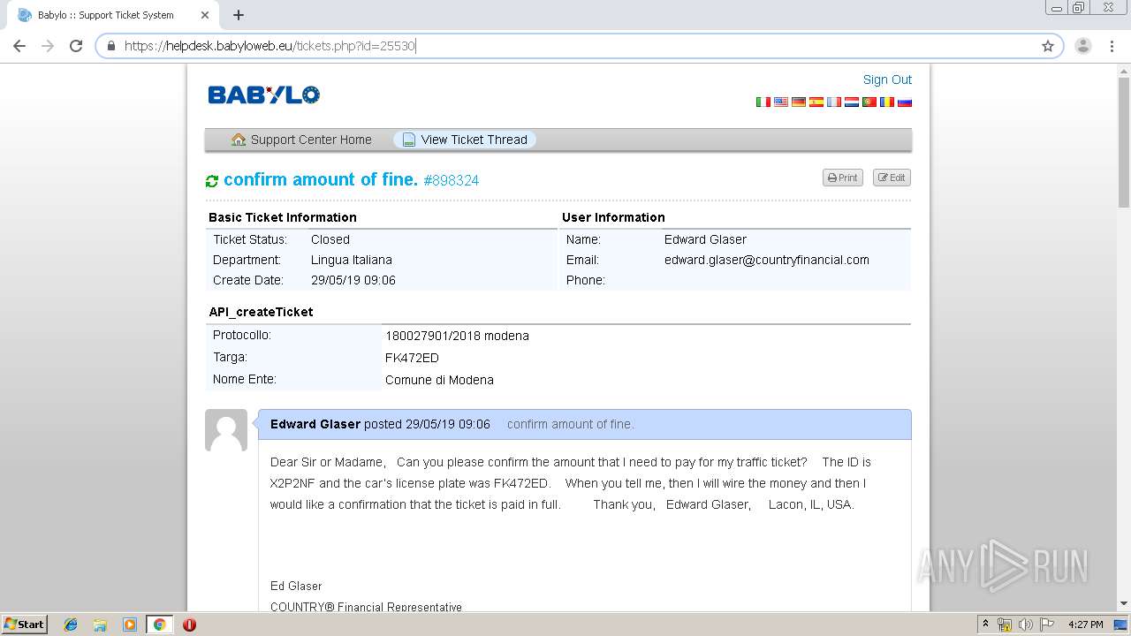The image size is (1131, 636).
Task: Click the Department value Lingua Italiana
Action: tap(352, 260)
